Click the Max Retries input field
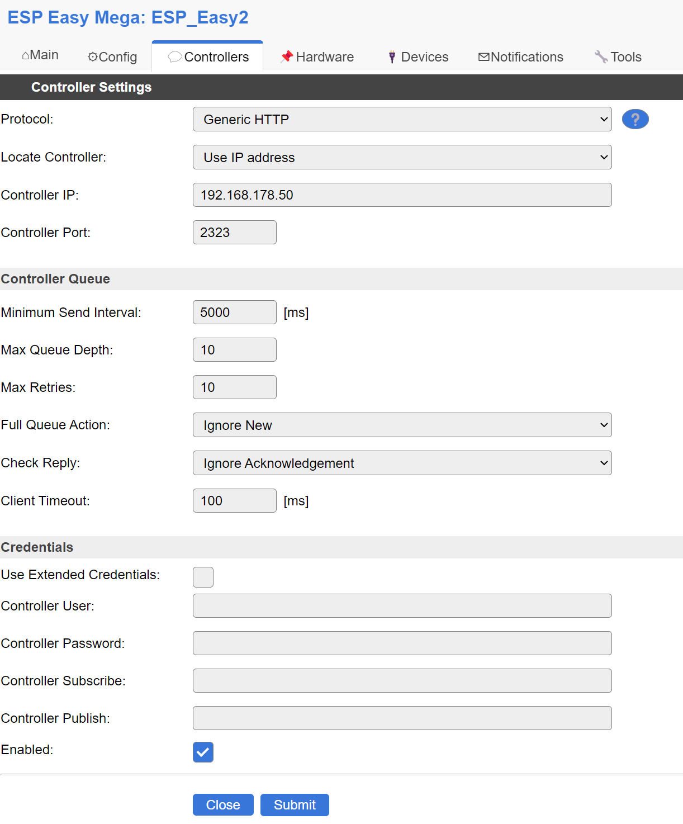The image size is (683, 824). click(x=235, y=387)
